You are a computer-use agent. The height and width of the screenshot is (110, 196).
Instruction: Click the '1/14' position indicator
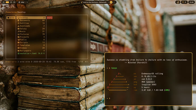point(80,62)
